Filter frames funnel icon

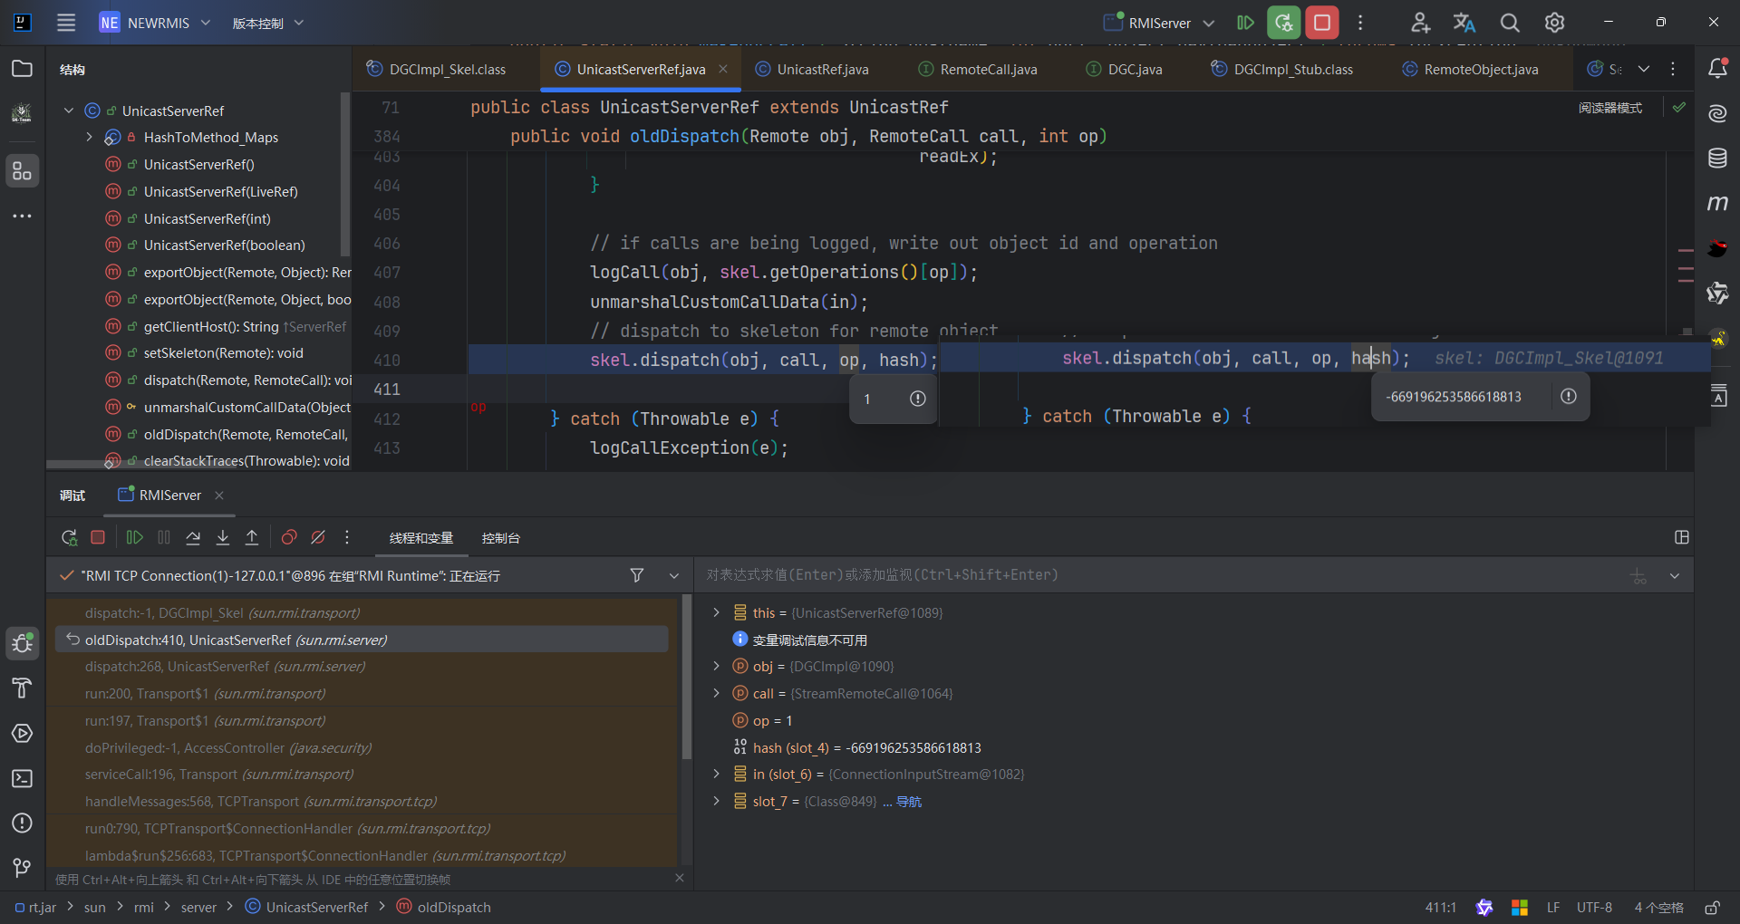pyautogui.click(x=637, y=575)
